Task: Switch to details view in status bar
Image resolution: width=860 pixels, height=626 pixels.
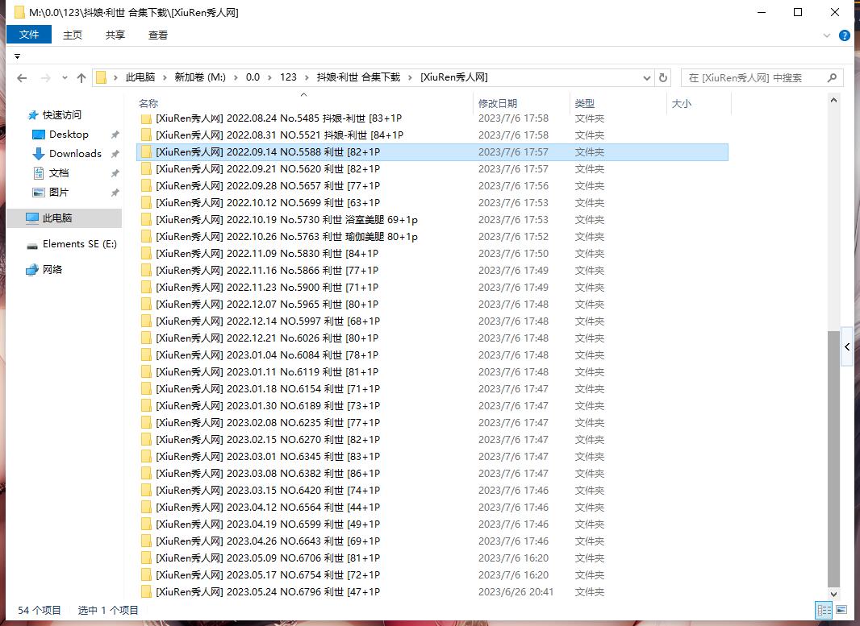Action: [824, 611]
